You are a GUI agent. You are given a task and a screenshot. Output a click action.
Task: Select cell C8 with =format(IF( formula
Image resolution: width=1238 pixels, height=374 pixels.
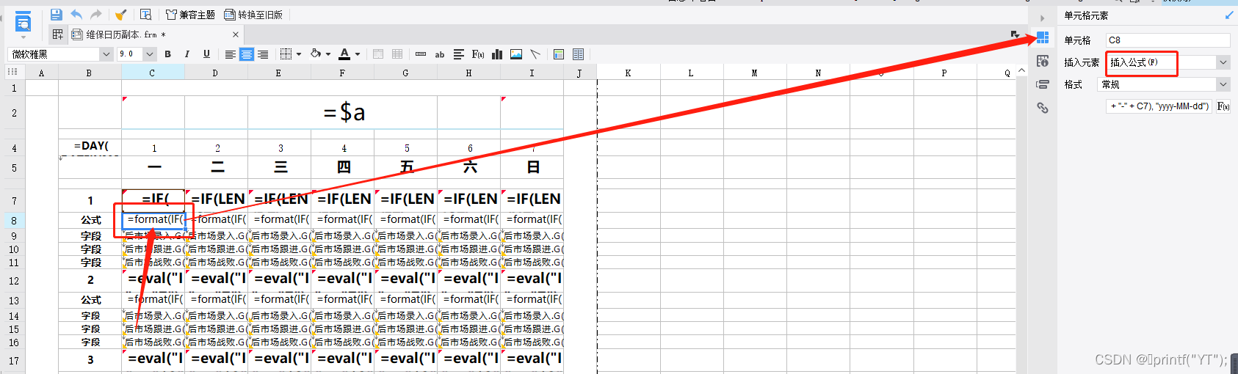[x=153, y=219]
